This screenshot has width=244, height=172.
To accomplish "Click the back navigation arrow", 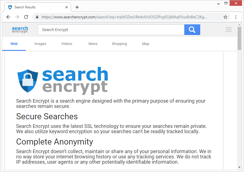I will pos(8,17).
